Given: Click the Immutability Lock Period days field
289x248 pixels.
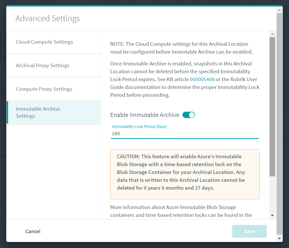Looking at the screenshot, I should coord(185,134).
